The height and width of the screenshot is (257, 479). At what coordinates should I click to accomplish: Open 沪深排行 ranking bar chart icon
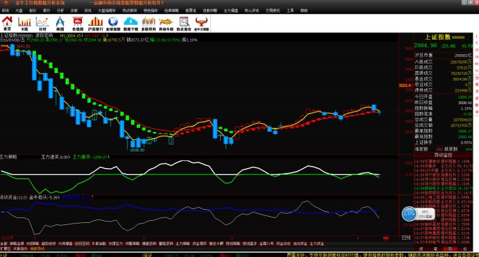pos(96,24)
